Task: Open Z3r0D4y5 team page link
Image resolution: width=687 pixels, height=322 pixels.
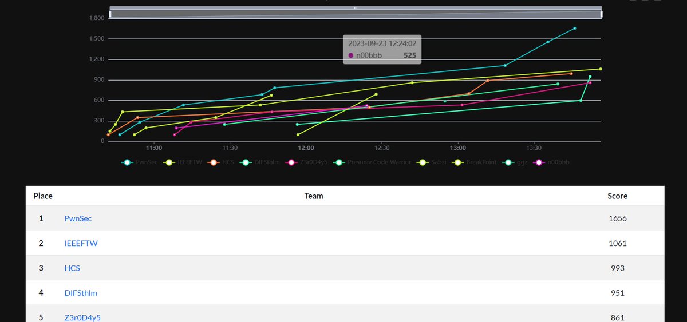Action: pos(82,317)
